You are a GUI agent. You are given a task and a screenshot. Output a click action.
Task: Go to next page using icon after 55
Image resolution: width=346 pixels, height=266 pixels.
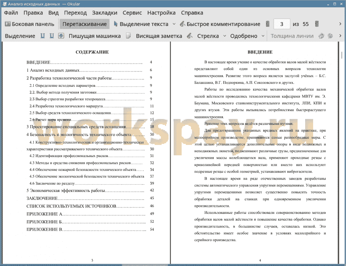tap(317, 24)
